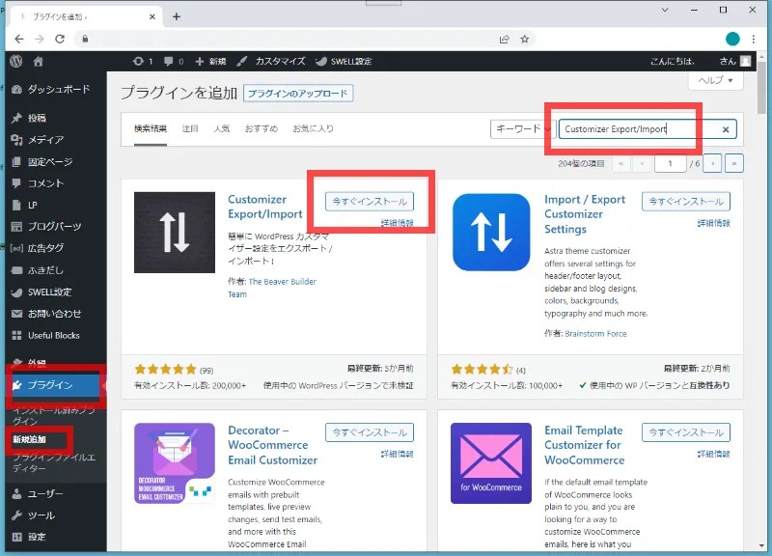Open 詳細情報 for Customizer Export/Import
Image resolution: width=772 pixels, height=556 pixels.
(x=398, y=223)
